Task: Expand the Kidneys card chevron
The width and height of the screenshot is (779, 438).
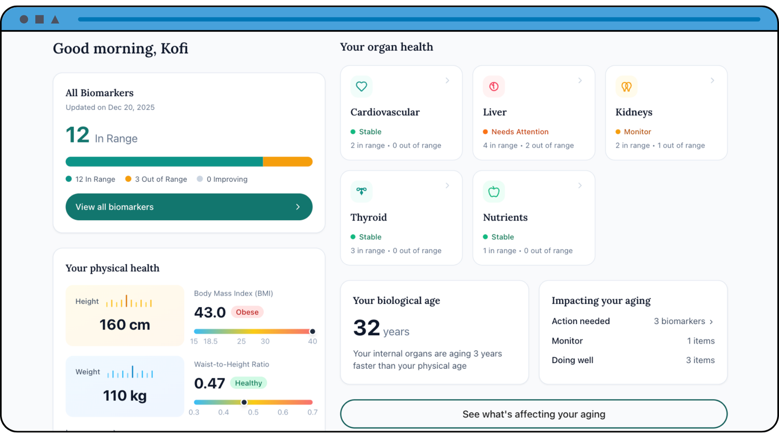Action: 712,80
